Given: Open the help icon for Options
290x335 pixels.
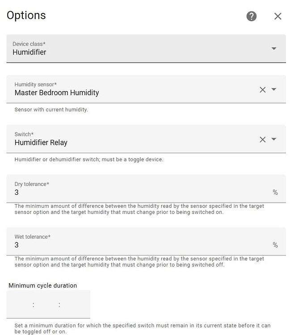Looking at the screenshot, I should (x=252, y=17).
